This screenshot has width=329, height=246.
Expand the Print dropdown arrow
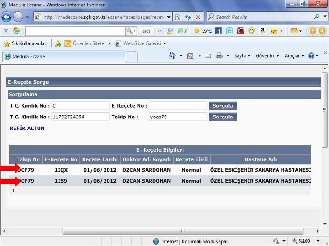click(x=228, y=56)
